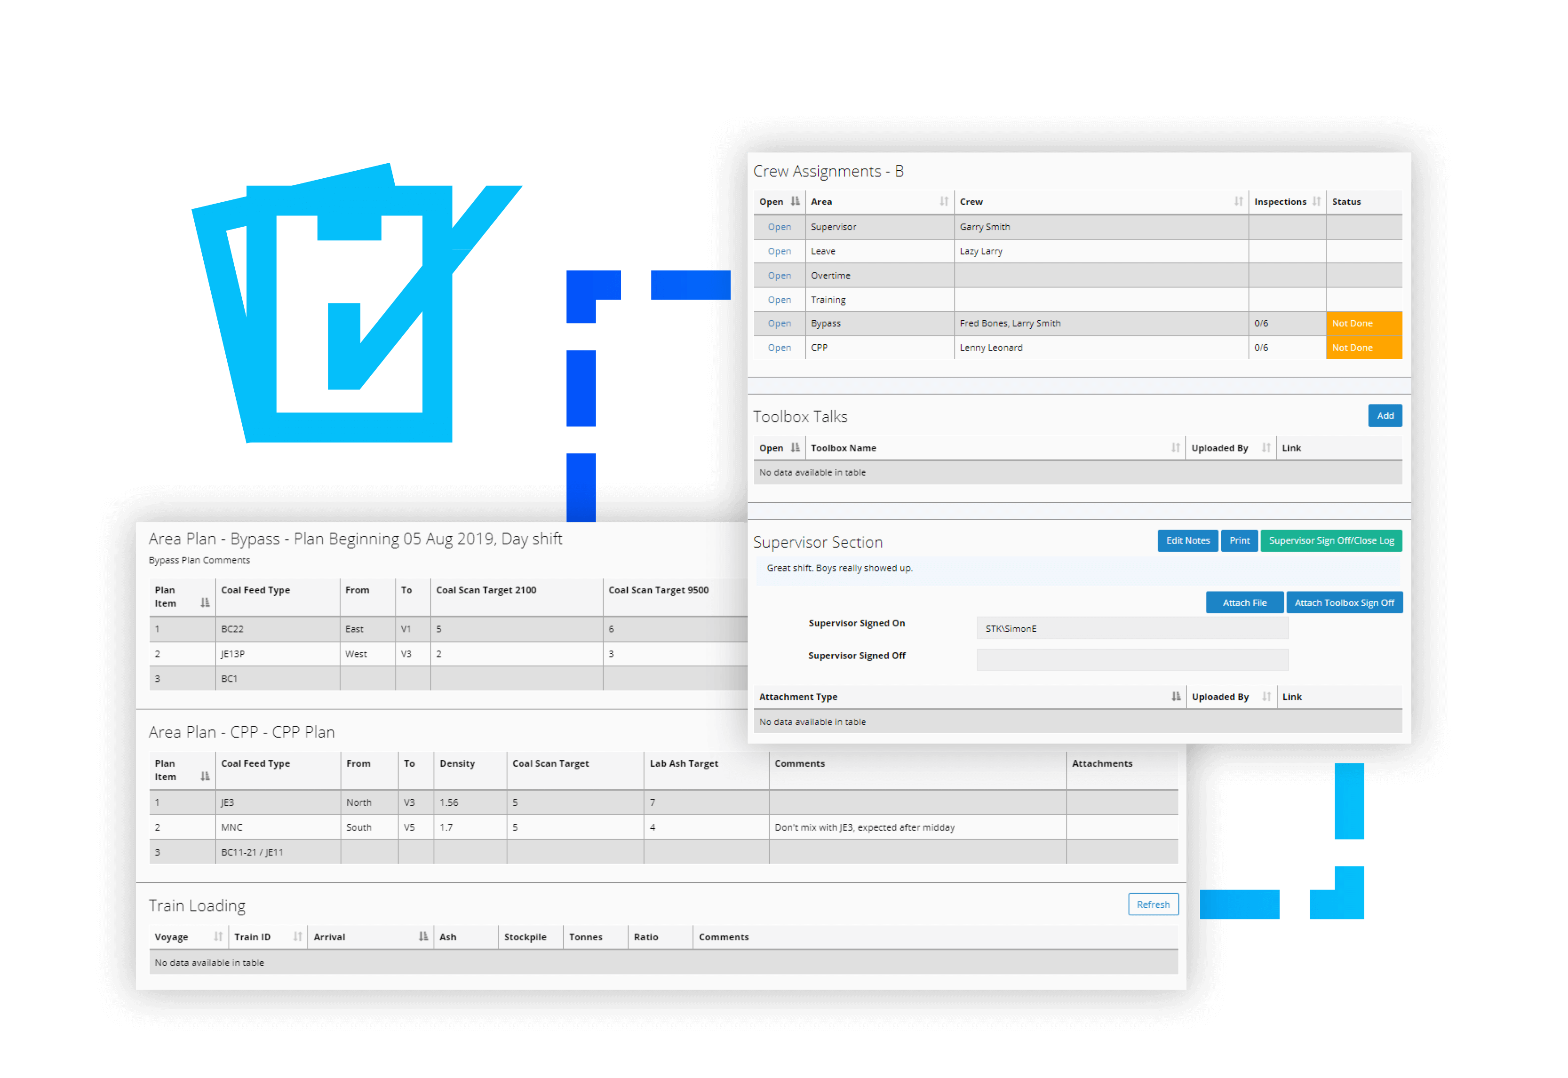Click Edit Notes in Supervisor Section
This screenshot has width=1568, height=1078.
1188,540
